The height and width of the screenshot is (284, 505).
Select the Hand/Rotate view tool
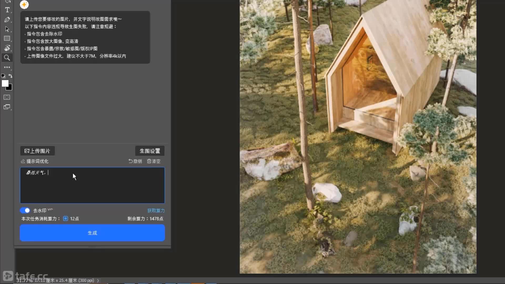pos(7,48)
